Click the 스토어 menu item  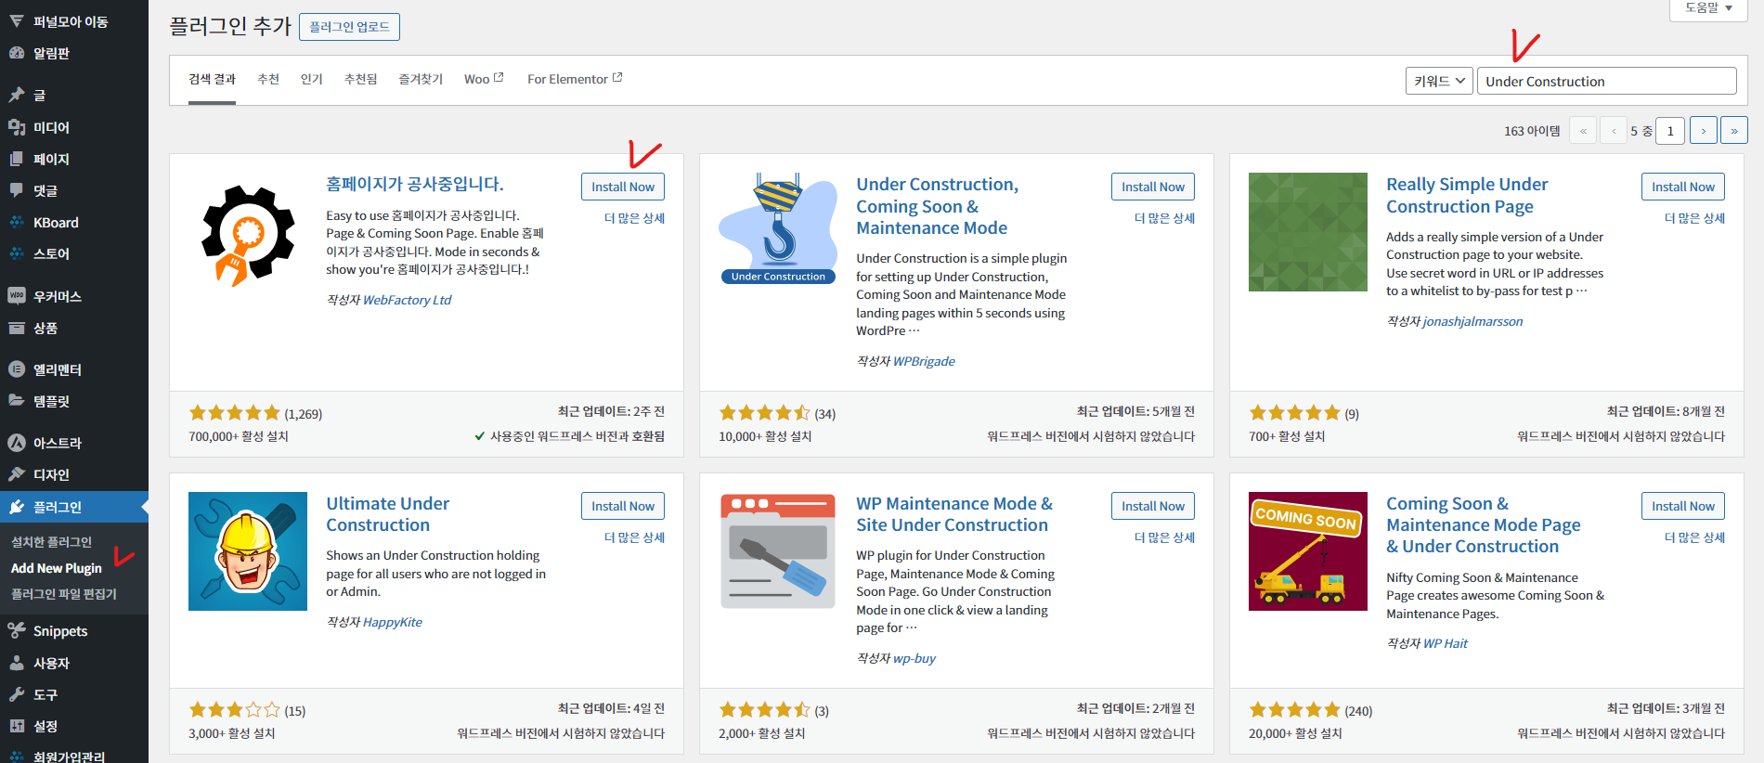[74, 253]
